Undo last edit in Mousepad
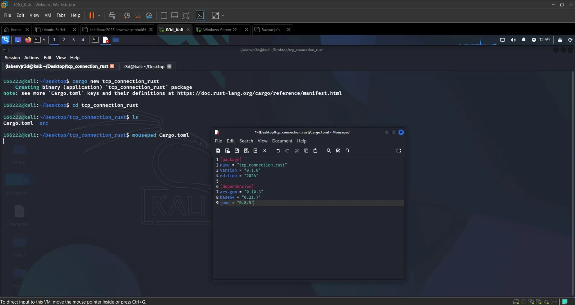The image size is (575, 305). 278,151
